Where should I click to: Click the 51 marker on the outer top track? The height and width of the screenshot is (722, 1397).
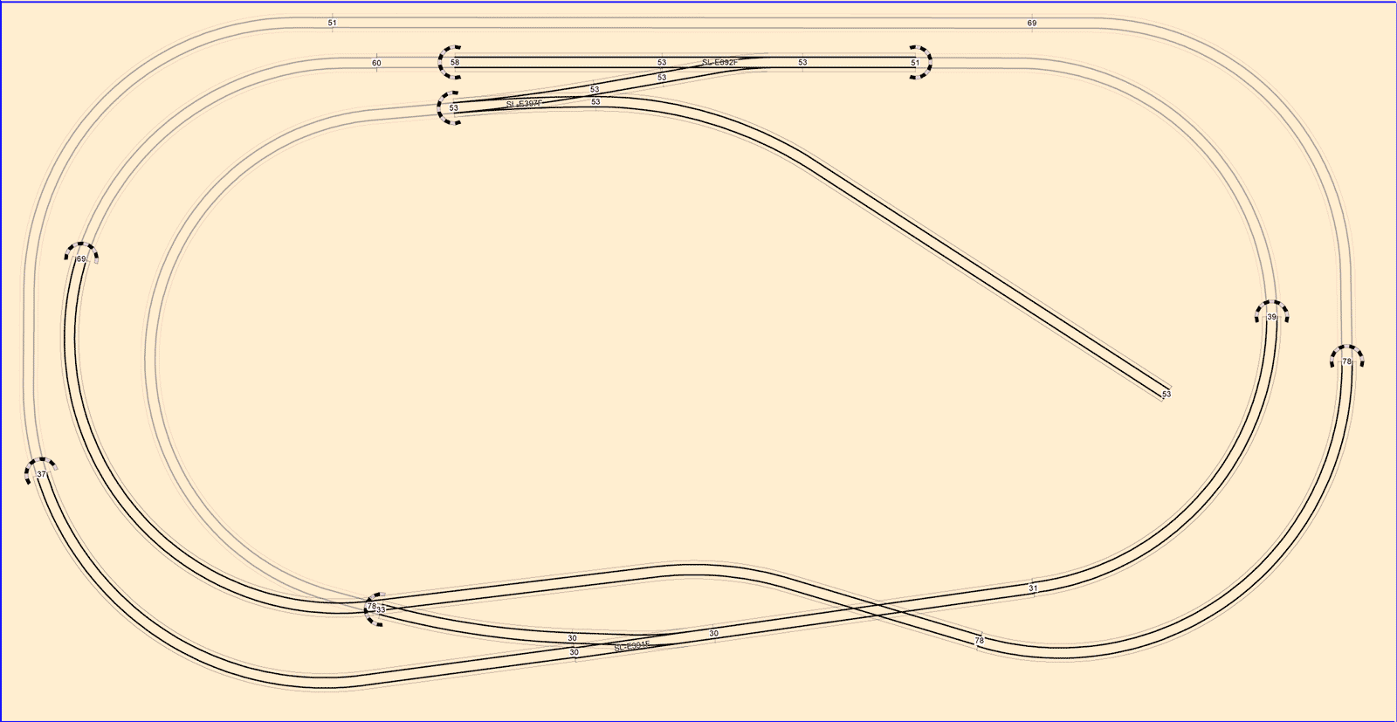pos(332,23)
